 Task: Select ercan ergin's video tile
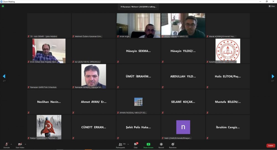(x=138, y=25)
